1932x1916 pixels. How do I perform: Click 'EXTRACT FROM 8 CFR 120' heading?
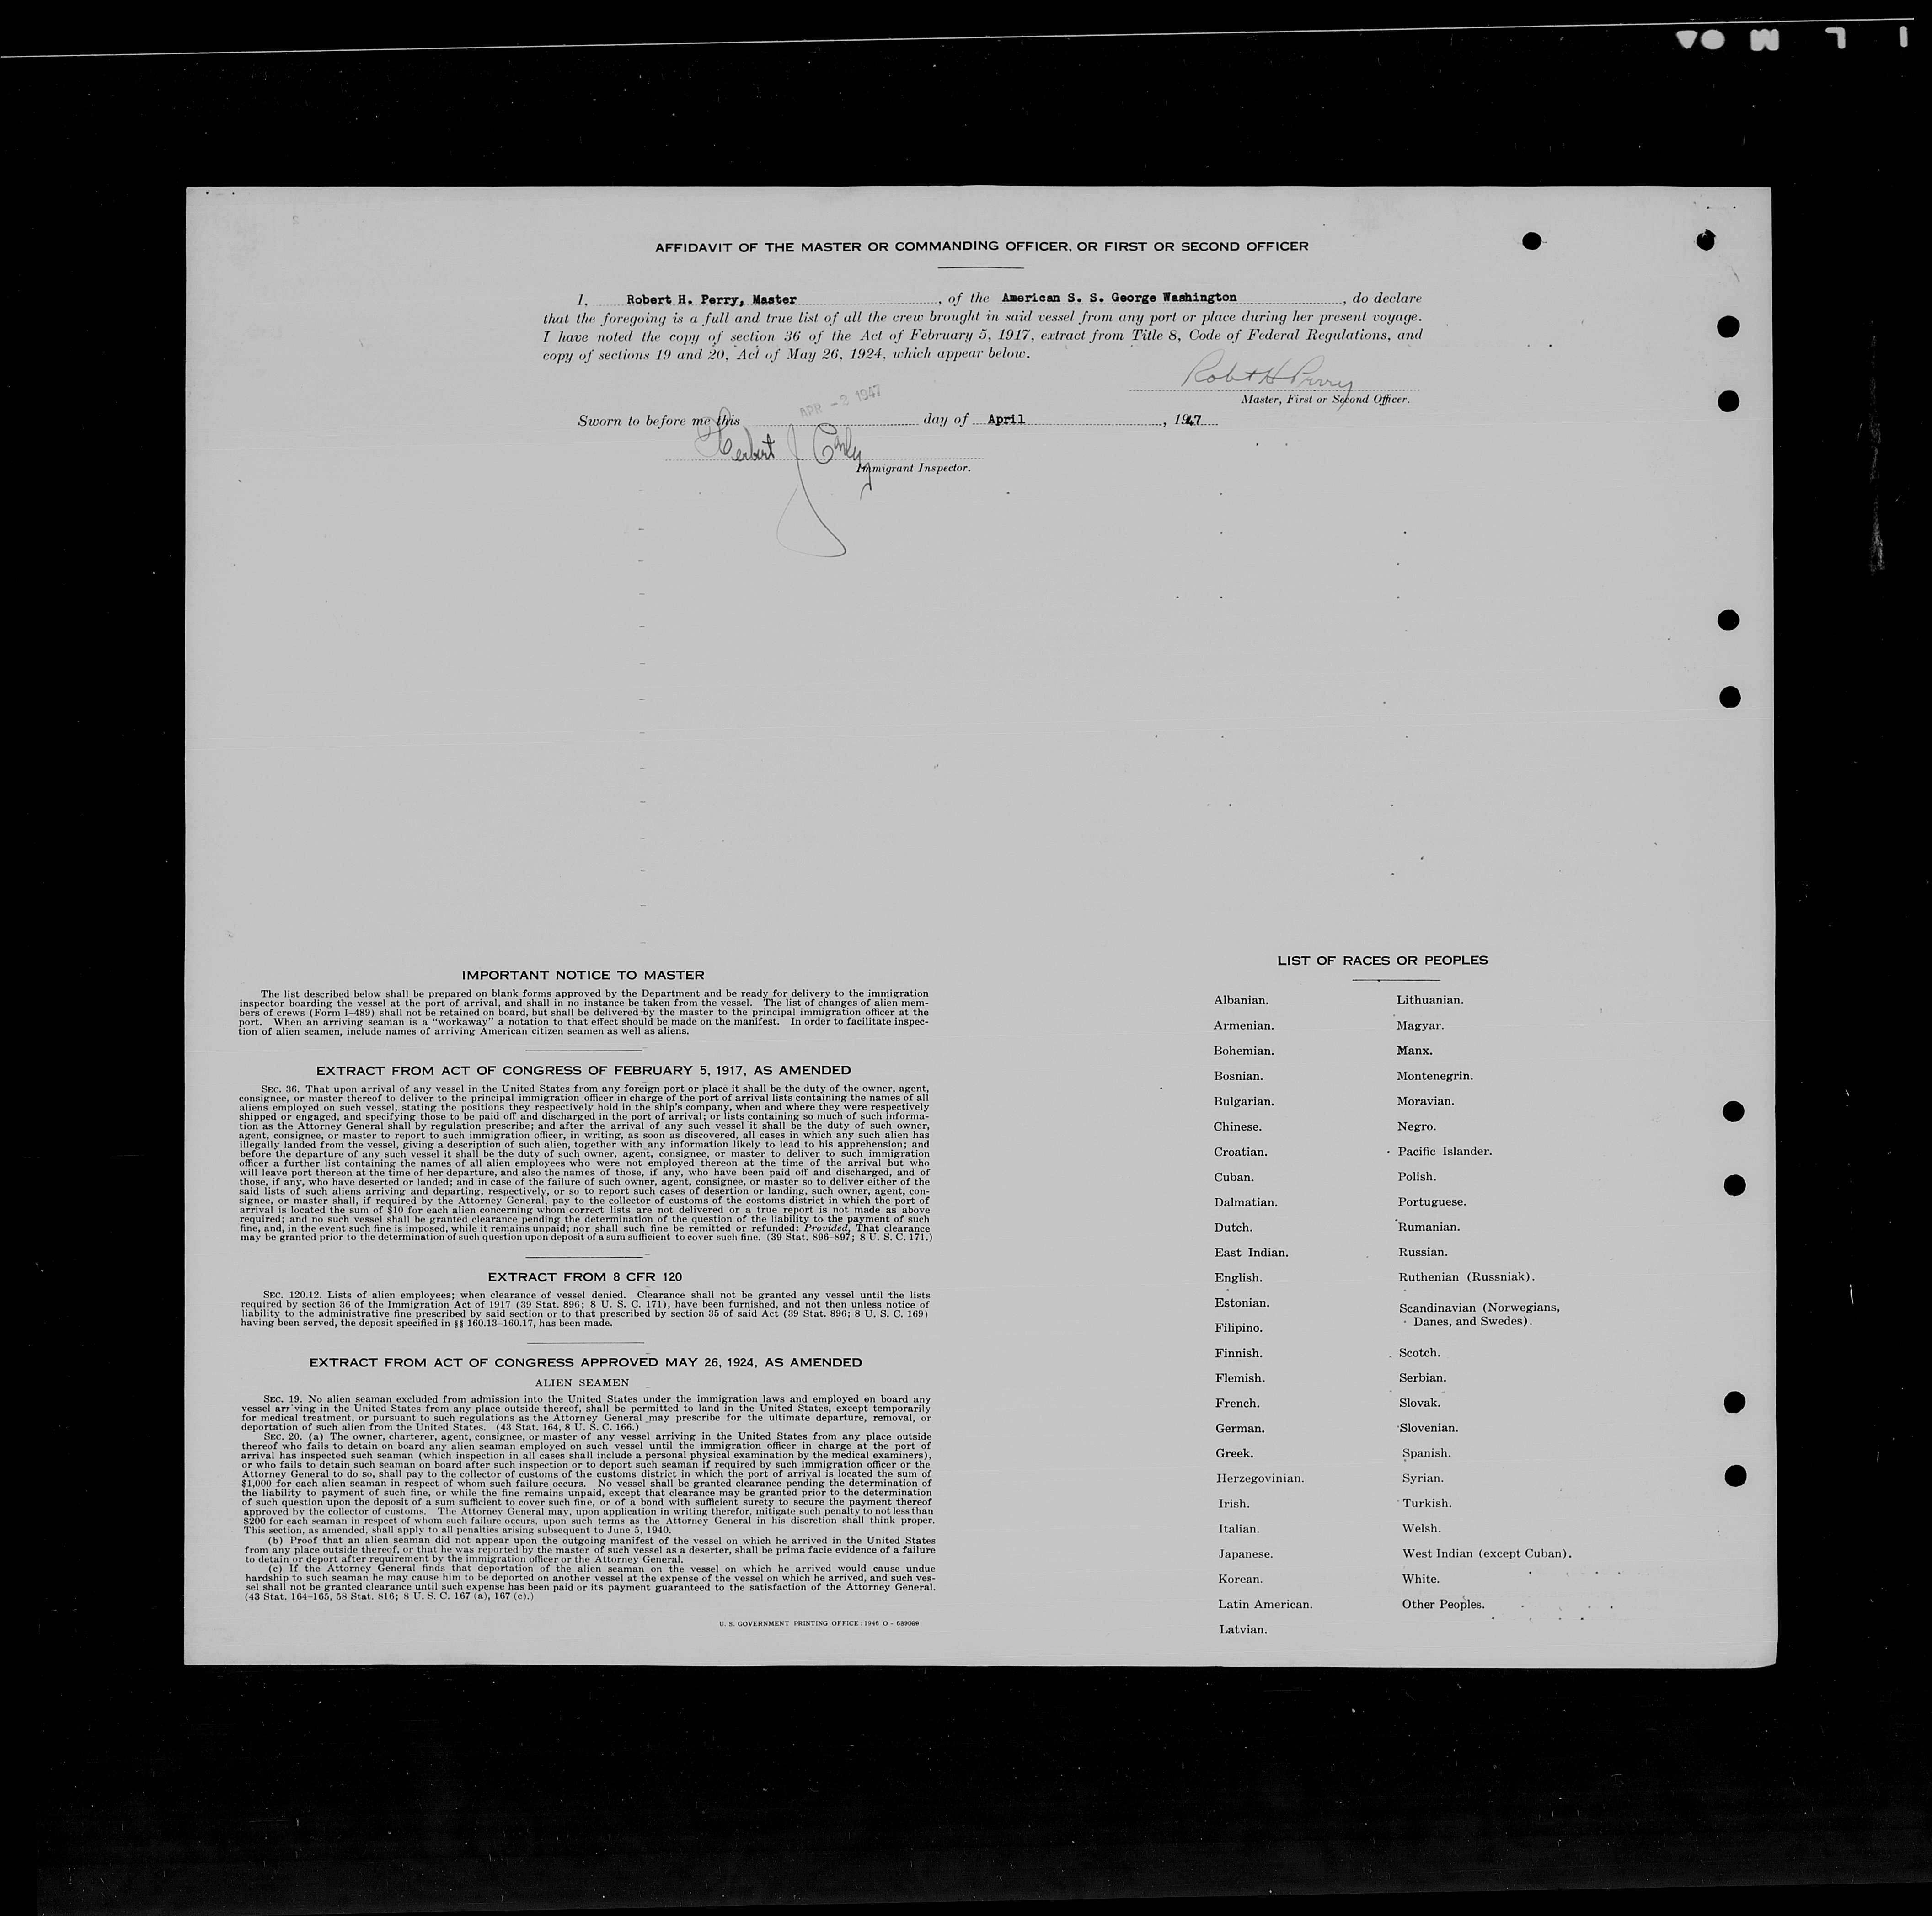coord(584,1277)
